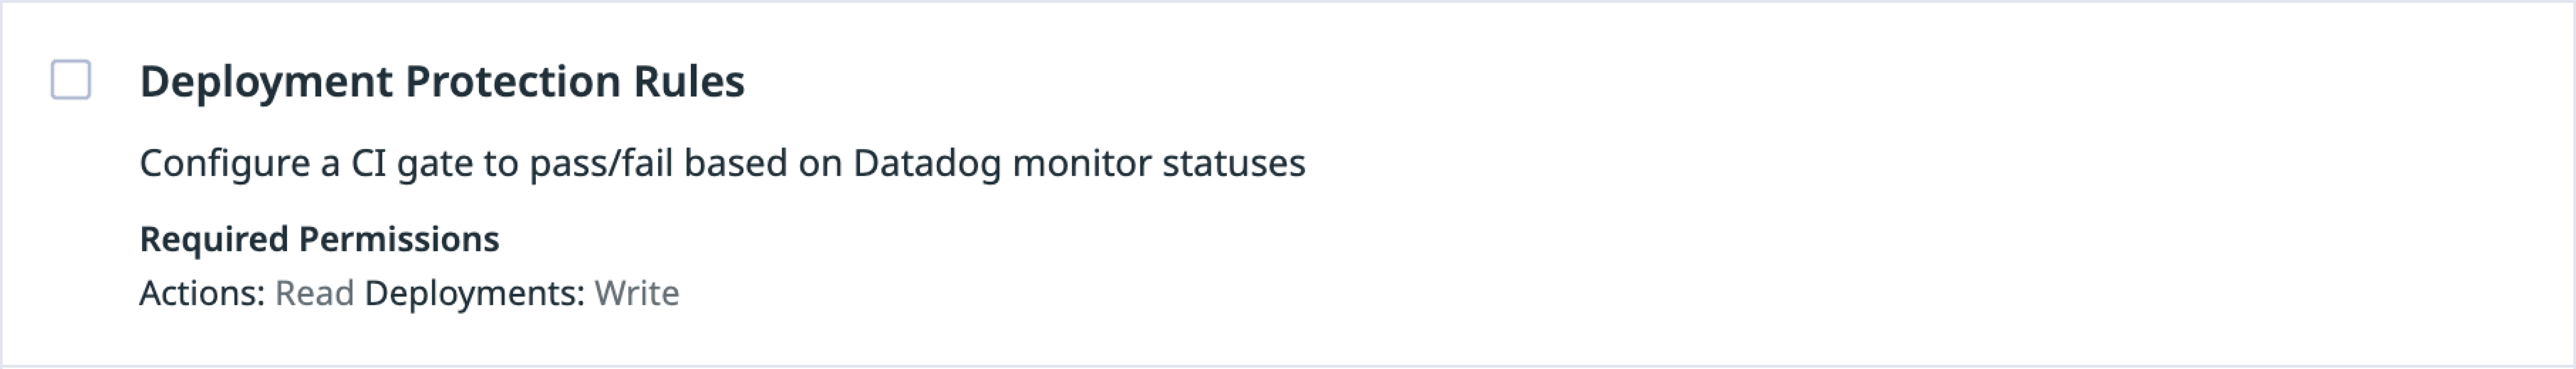2576x369 pixels.
Task: Enable the Deployment Protection Rules checkbox
Action: (x=71, y=80)
